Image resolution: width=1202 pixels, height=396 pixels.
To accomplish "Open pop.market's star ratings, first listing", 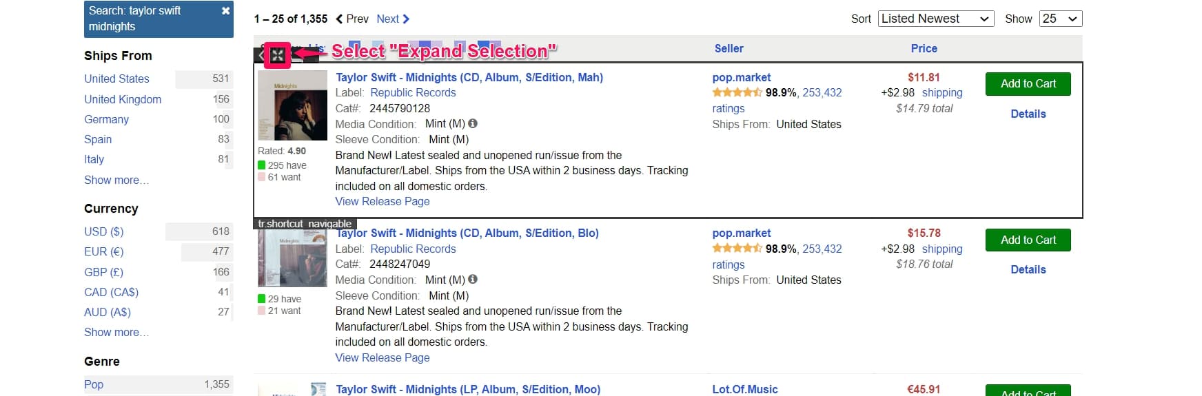I will click(737, 93).
